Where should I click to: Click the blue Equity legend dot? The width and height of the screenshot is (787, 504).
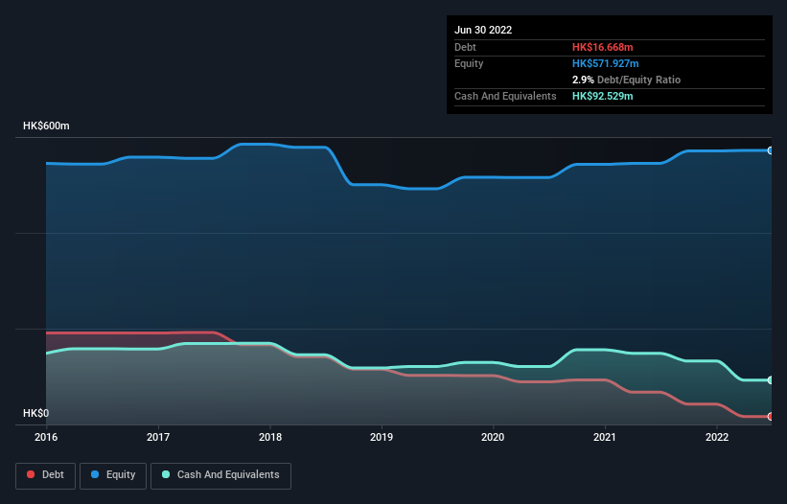pyautogui.click(x=94, y=474)
